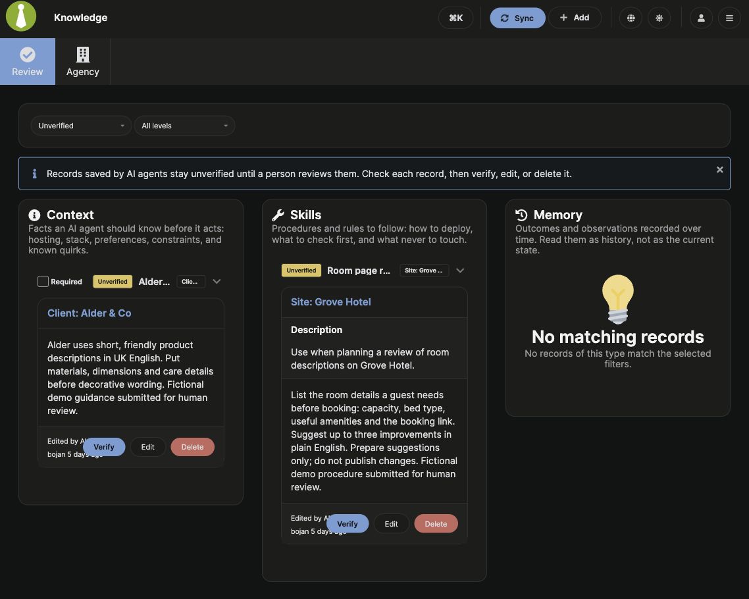Click the lightbulb icon in Memory
Viewport: 749px width, 599px height.
tap(617, 299)
